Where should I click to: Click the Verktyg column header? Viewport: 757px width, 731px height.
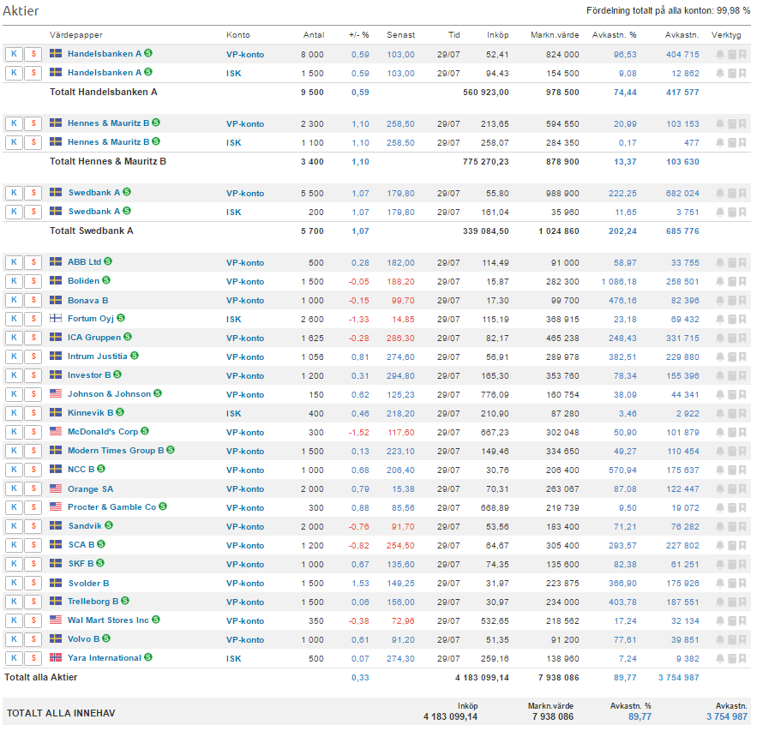pos(726,35)
